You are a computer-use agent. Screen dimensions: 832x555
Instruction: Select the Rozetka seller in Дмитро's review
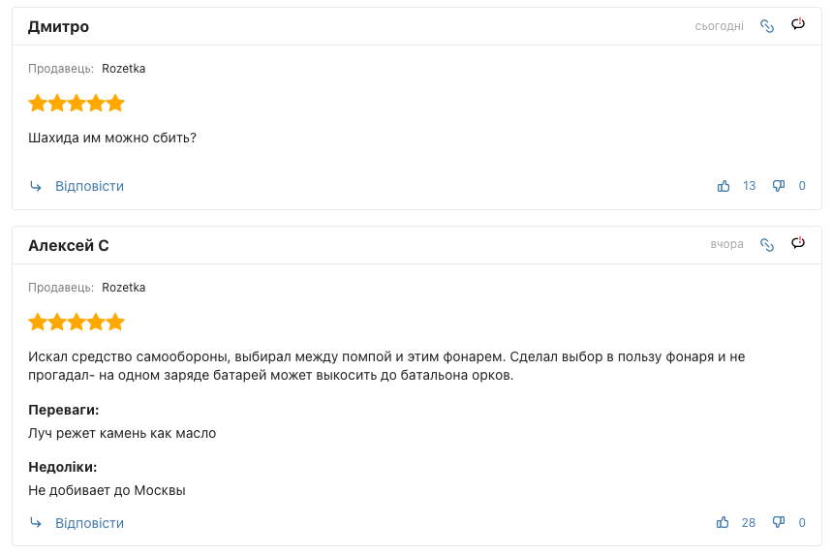click(124, 69)
